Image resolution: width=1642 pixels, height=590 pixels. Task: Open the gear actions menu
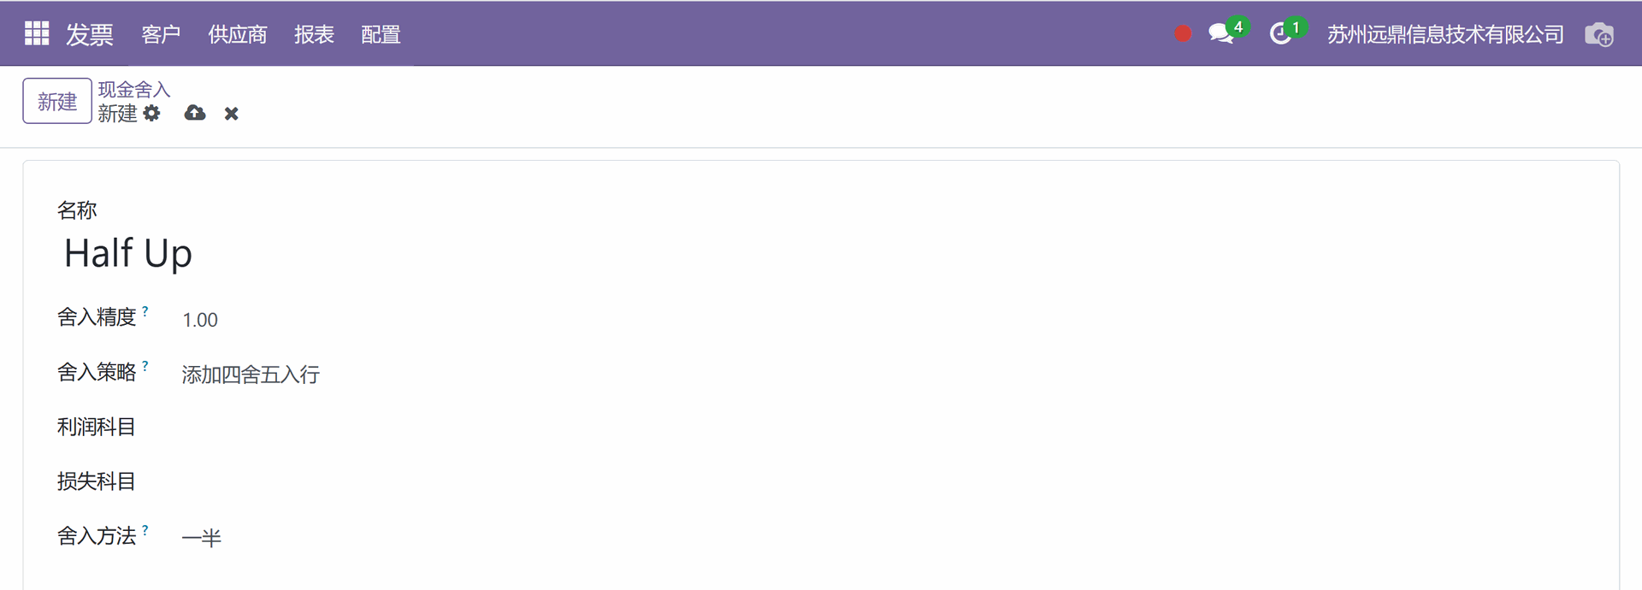point(151,113)
